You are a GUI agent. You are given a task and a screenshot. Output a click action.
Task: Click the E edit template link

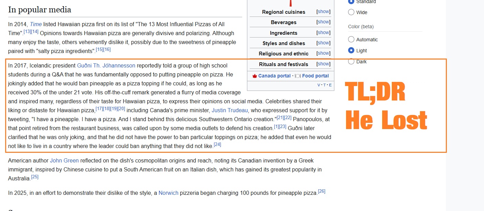click(x=330, y=85)
